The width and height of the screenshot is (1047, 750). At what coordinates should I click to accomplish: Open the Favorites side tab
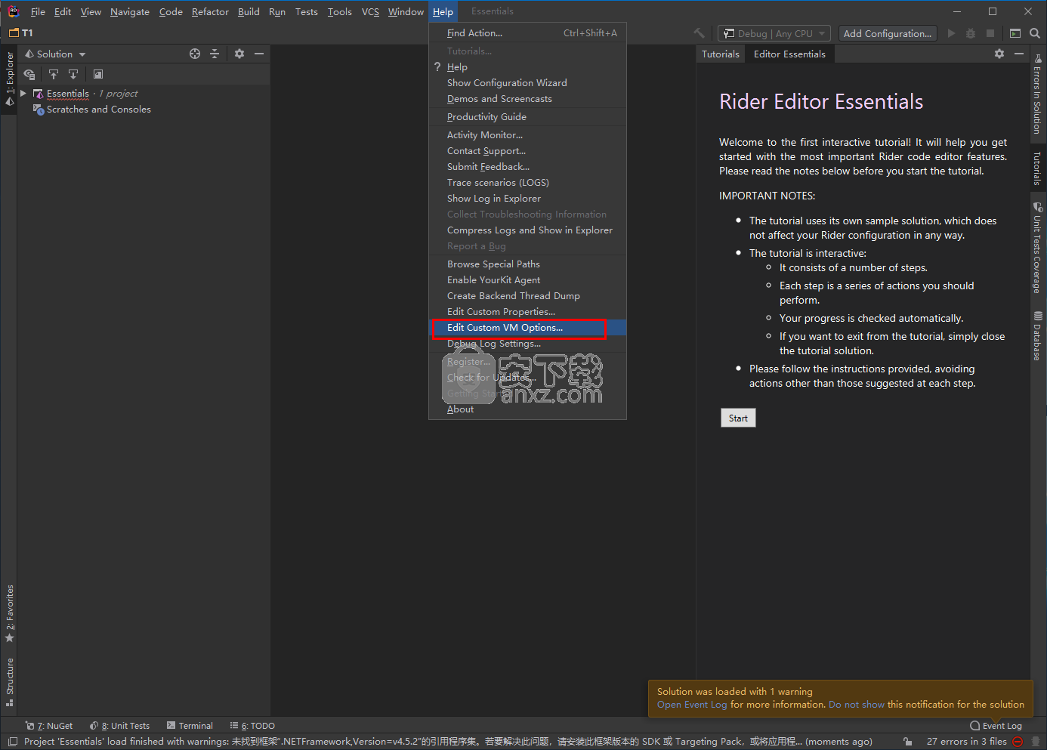pyautogui.click(x=9, y=613)
